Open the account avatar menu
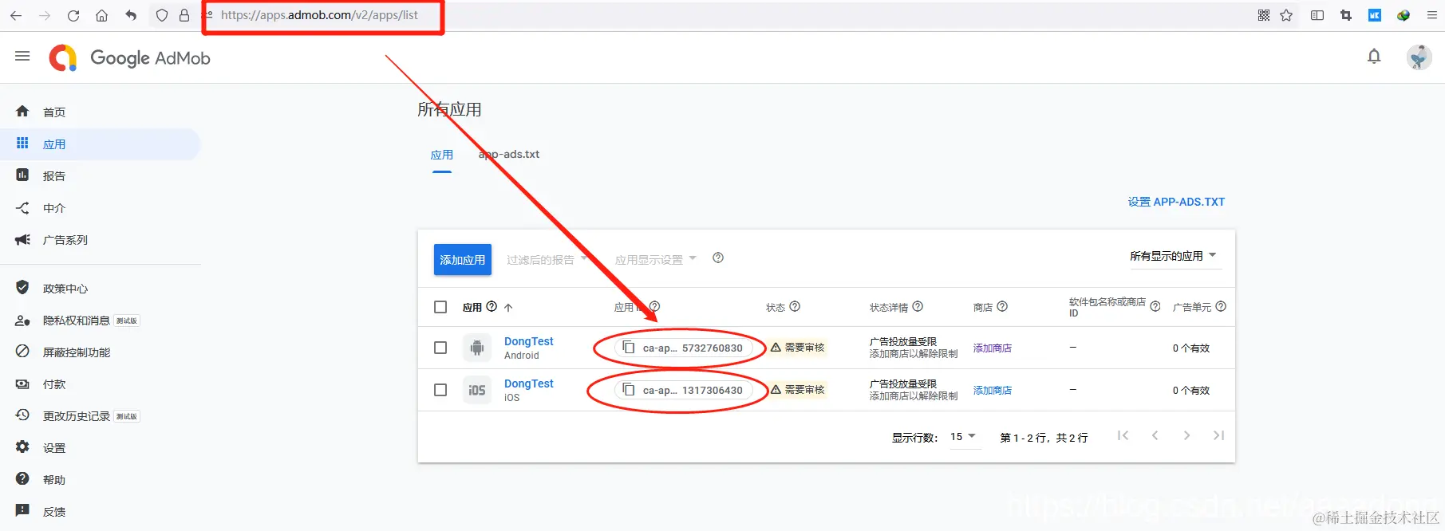Screen dimensions: 1445x531 tap(1419, 57)
